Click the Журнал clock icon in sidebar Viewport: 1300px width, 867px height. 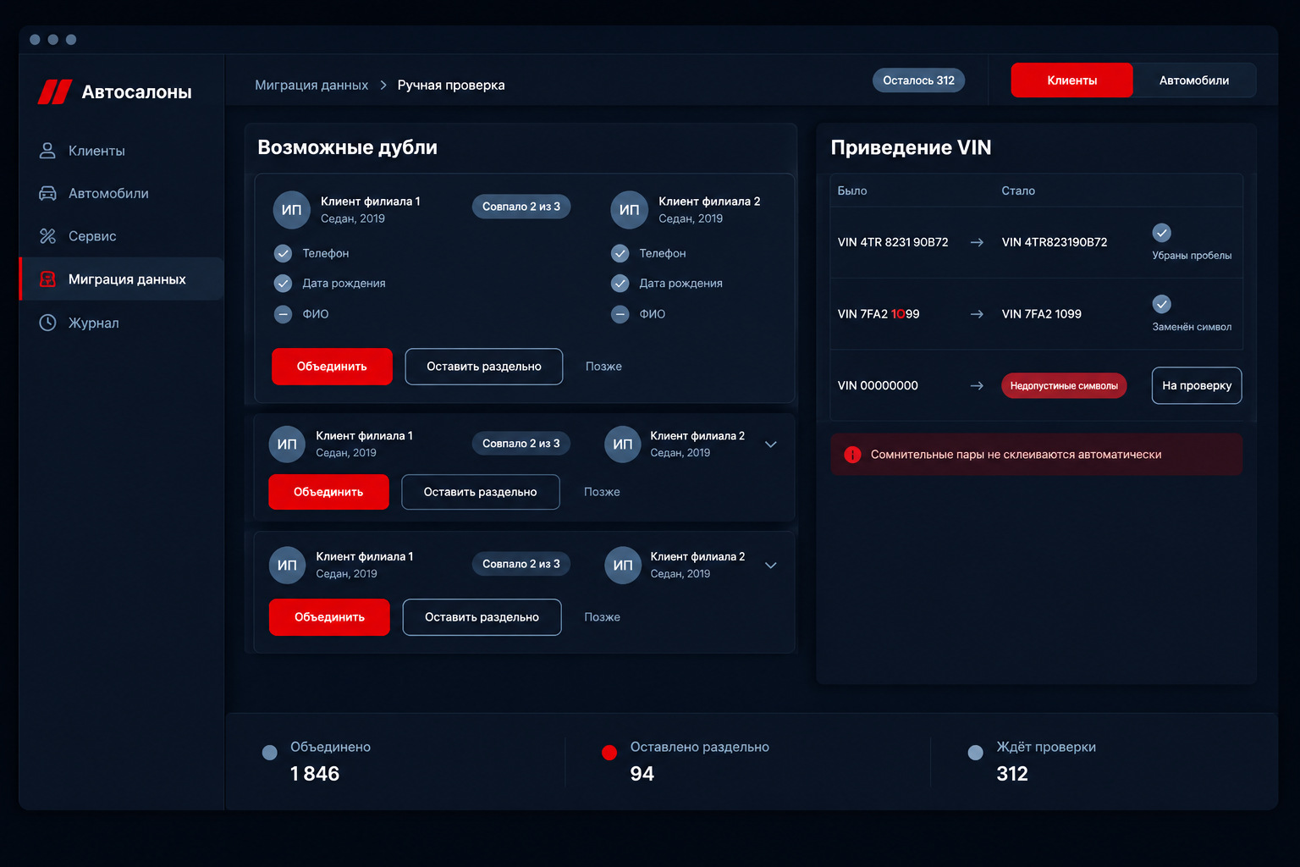pyautogui.click(x=47, y=323)
